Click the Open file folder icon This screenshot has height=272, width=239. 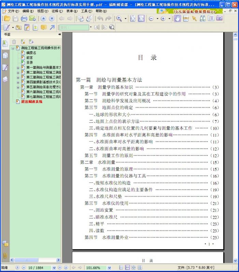(6, 18)
